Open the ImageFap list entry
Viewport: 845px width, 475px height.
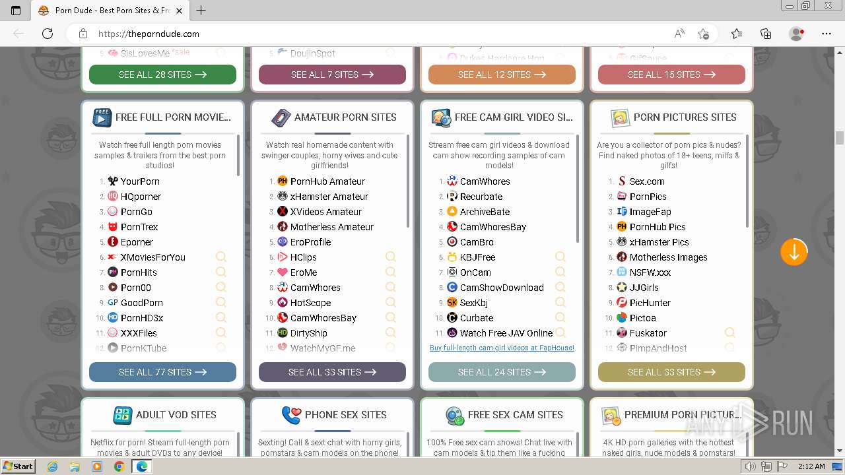click(x=650, y=212)
